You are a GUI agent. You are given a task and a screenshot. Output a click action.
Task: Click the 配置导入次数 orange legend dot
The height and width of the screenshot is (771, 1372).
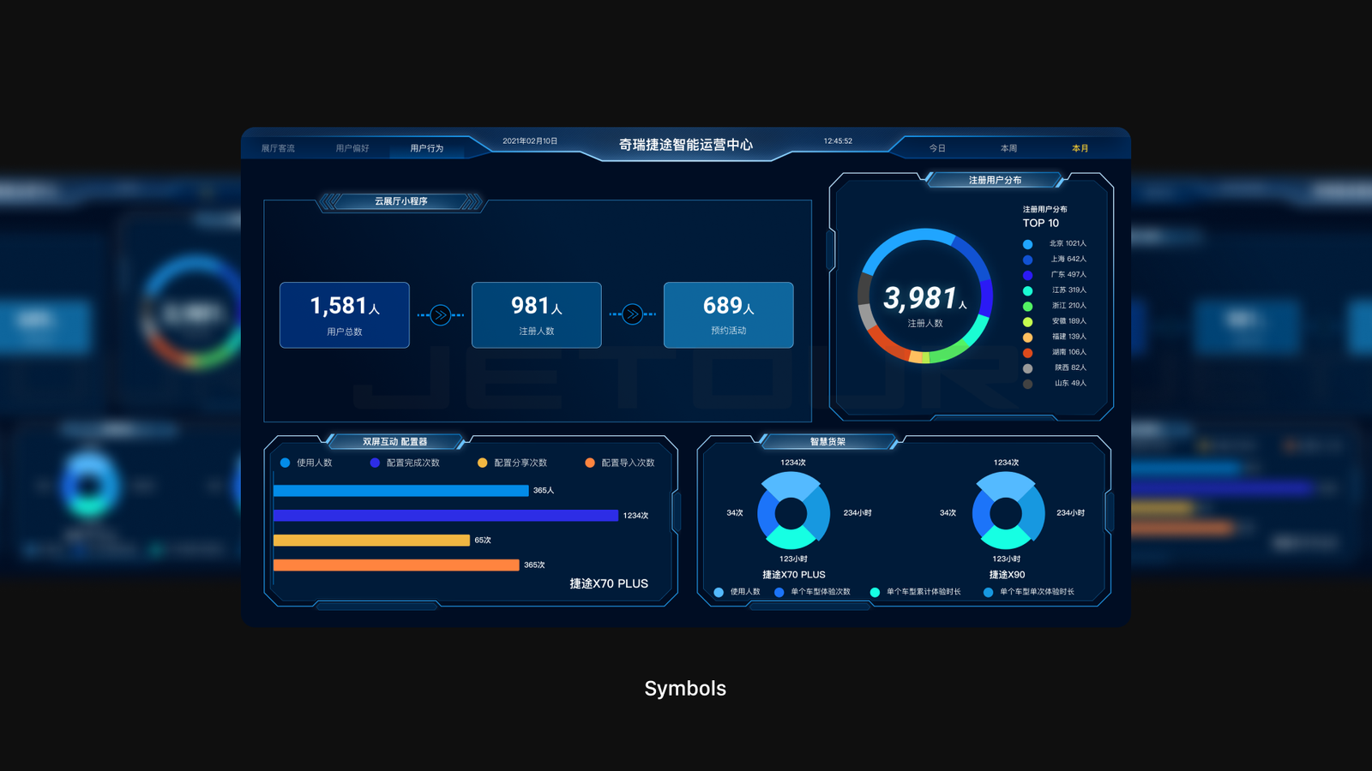click(x=590, y=463)
